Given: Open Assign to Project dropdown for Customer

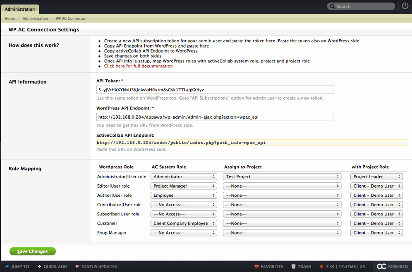Looking at the screenshot, I should [282, 223].
